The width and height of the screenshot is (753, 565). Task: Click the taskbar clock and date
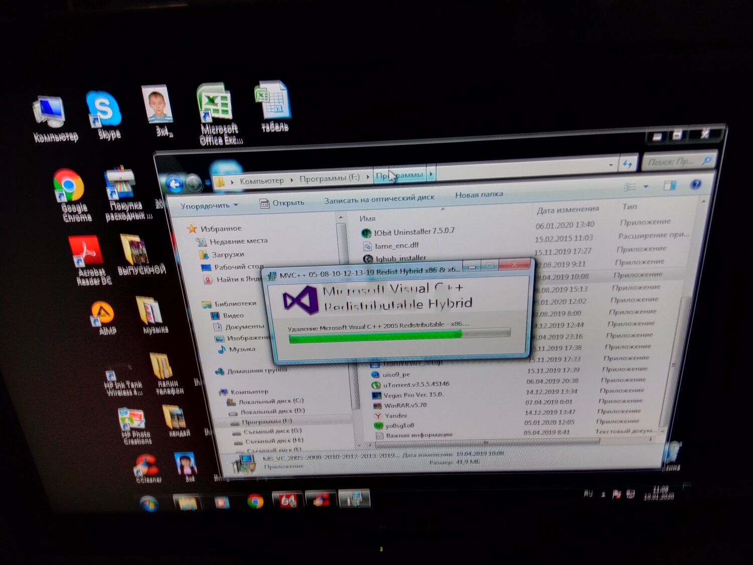coord(659,493)
